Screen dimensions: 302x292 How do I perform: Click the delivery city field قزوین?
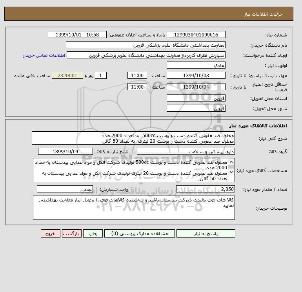tap(196, 108)
